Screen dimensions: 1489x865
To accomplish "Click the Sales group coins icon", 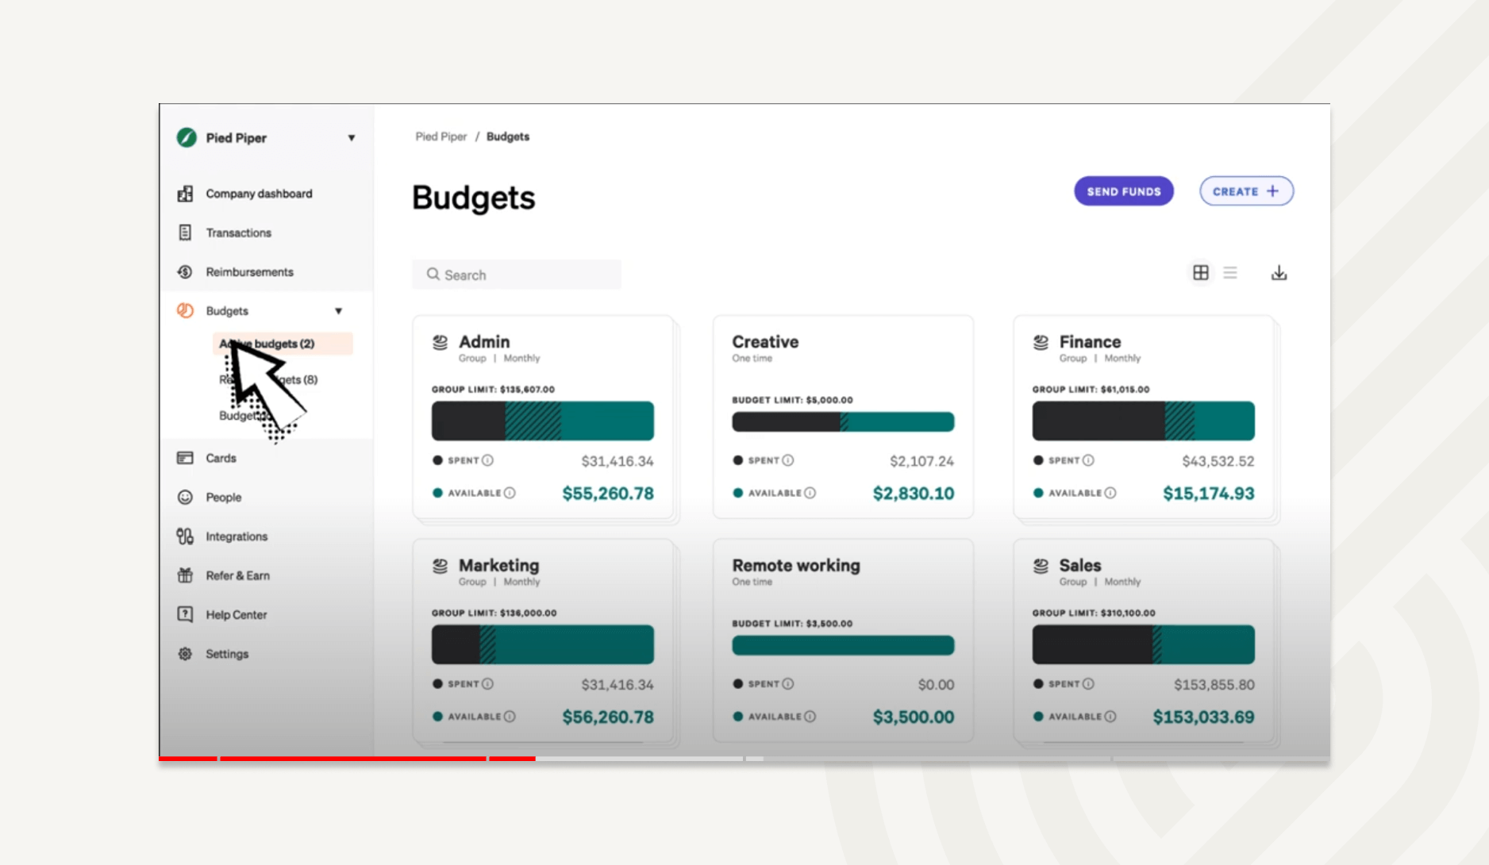I will tap(1041, 566).
